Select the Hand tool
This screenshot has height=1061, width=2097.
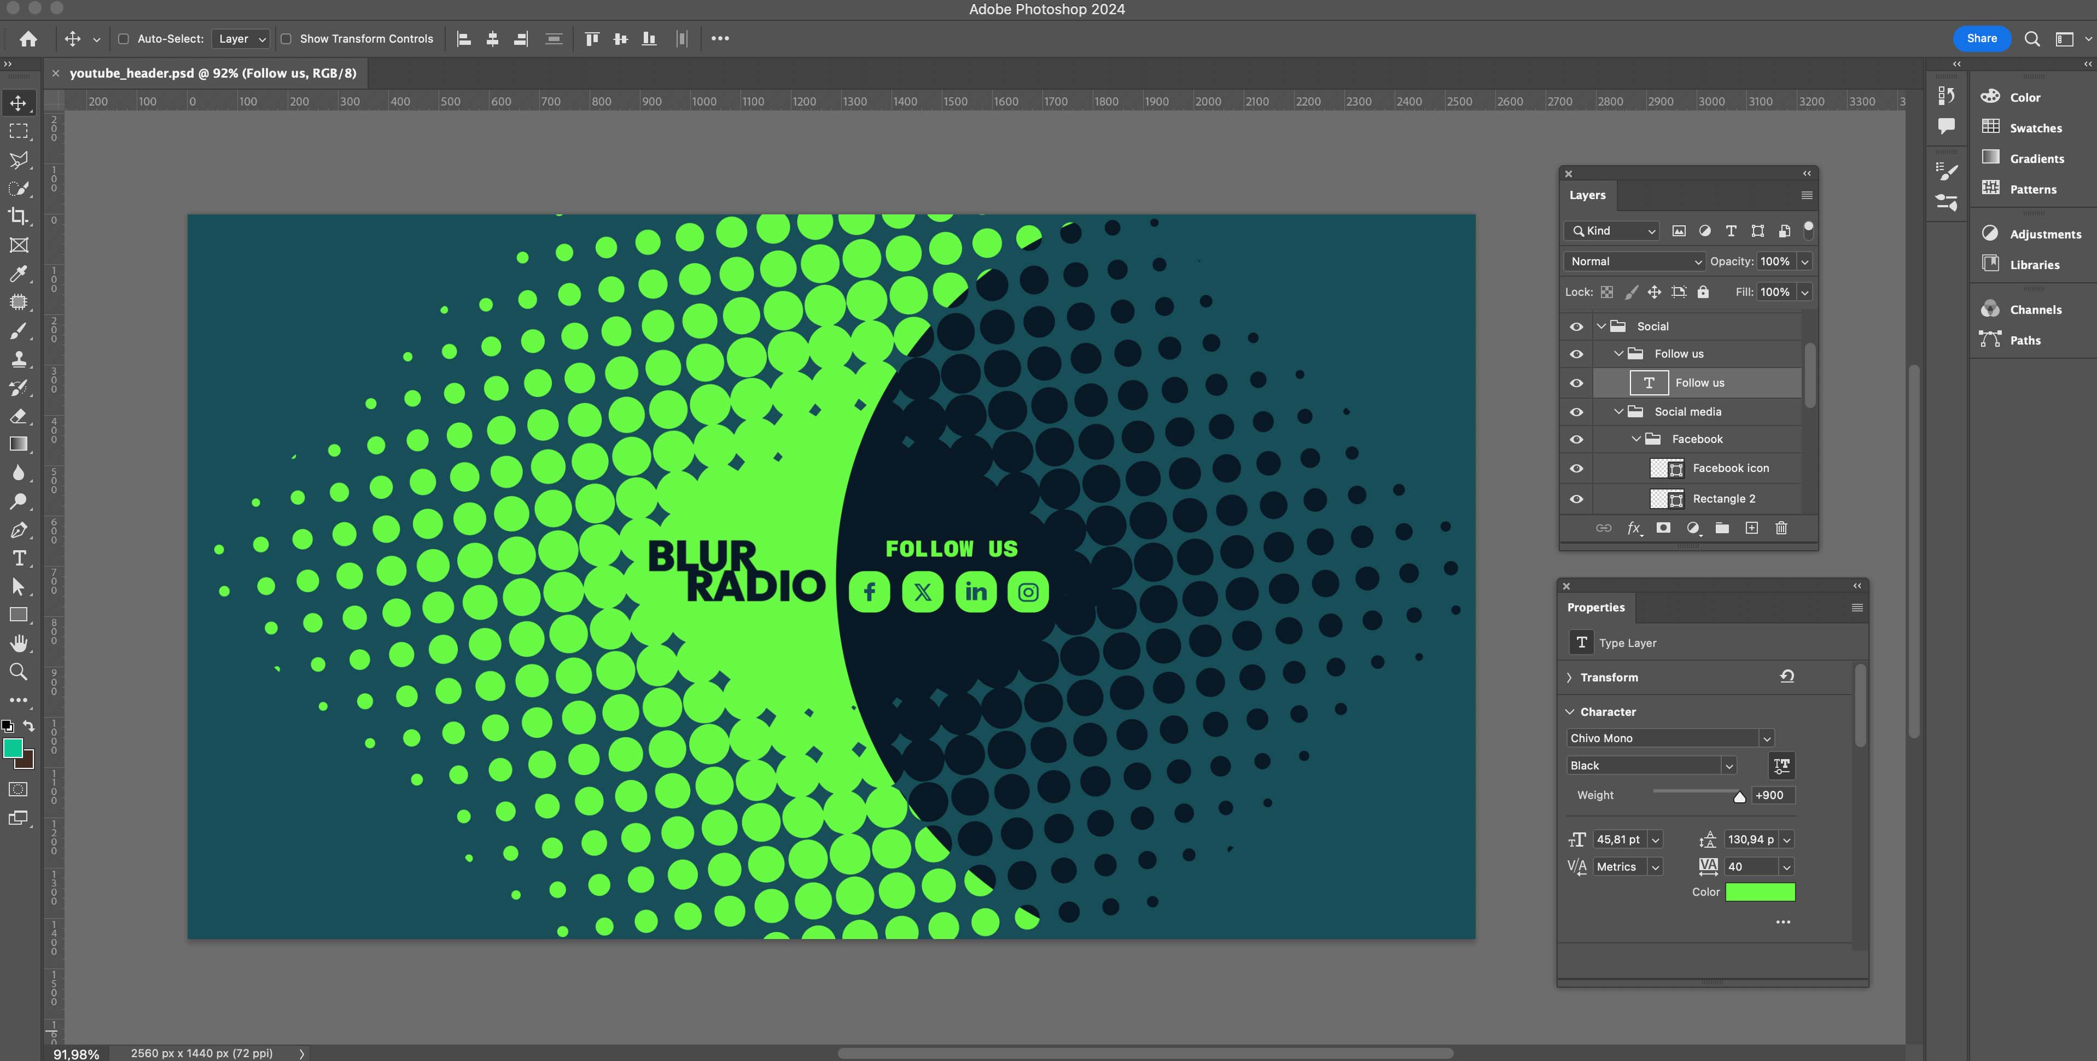pyautogui.click(x=18, y=643)
